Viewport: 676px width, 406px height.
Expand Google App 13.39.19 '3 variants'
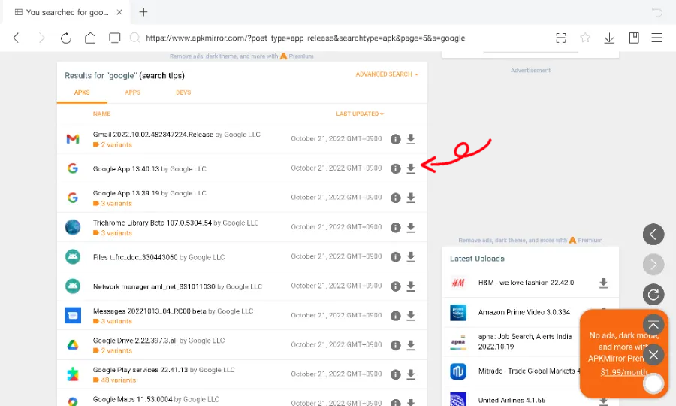click(x=113, y=203)
